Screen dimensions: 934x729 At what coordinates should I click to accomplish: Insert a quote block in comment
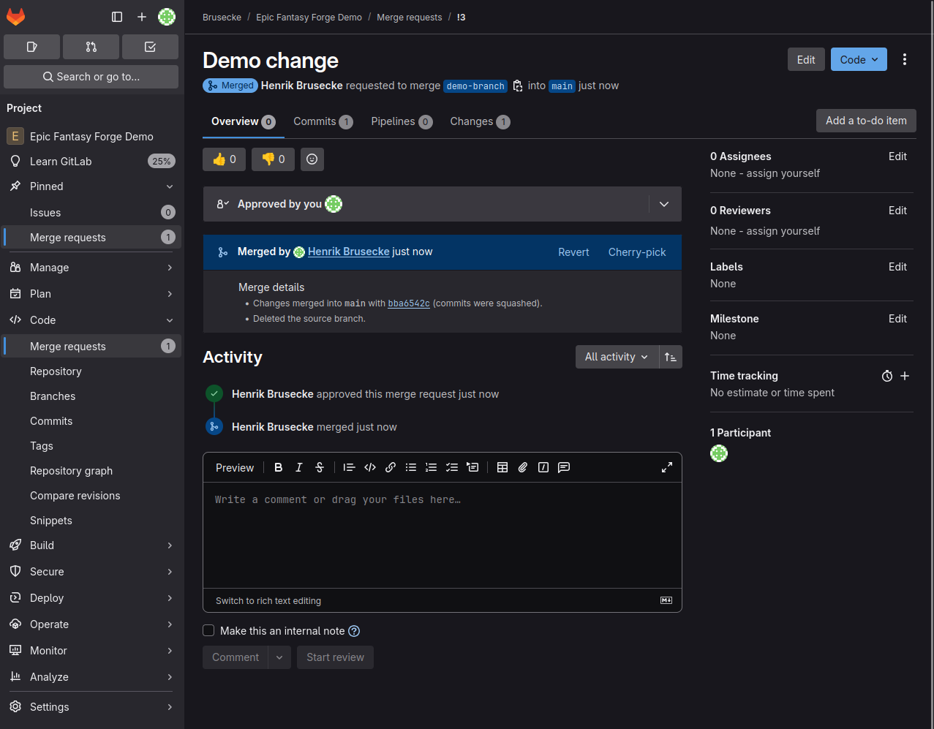350,467
